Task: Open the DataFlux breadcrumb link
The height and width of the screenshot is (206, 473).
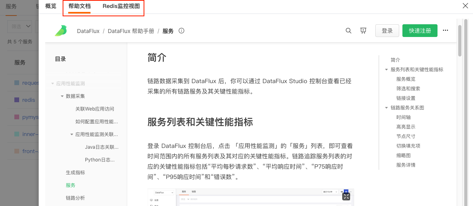Action: pos(88,31)
